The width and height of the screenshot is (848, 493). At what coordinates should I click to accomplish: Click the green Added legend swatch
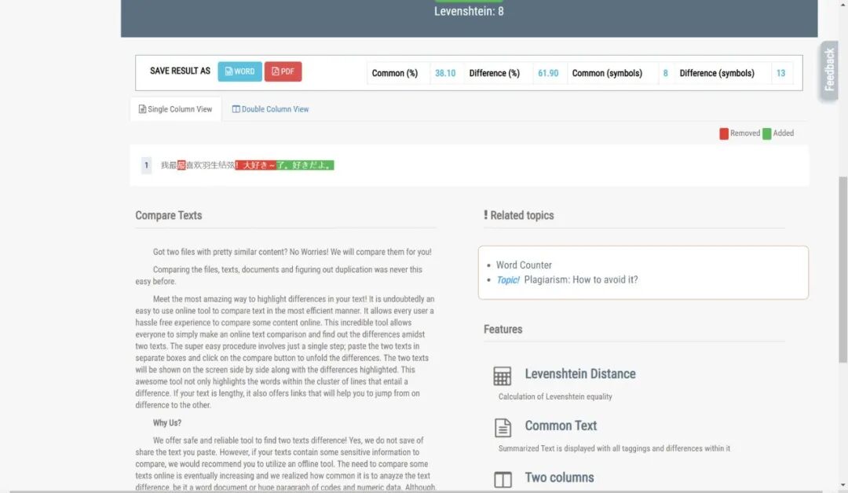pos(766,133)
